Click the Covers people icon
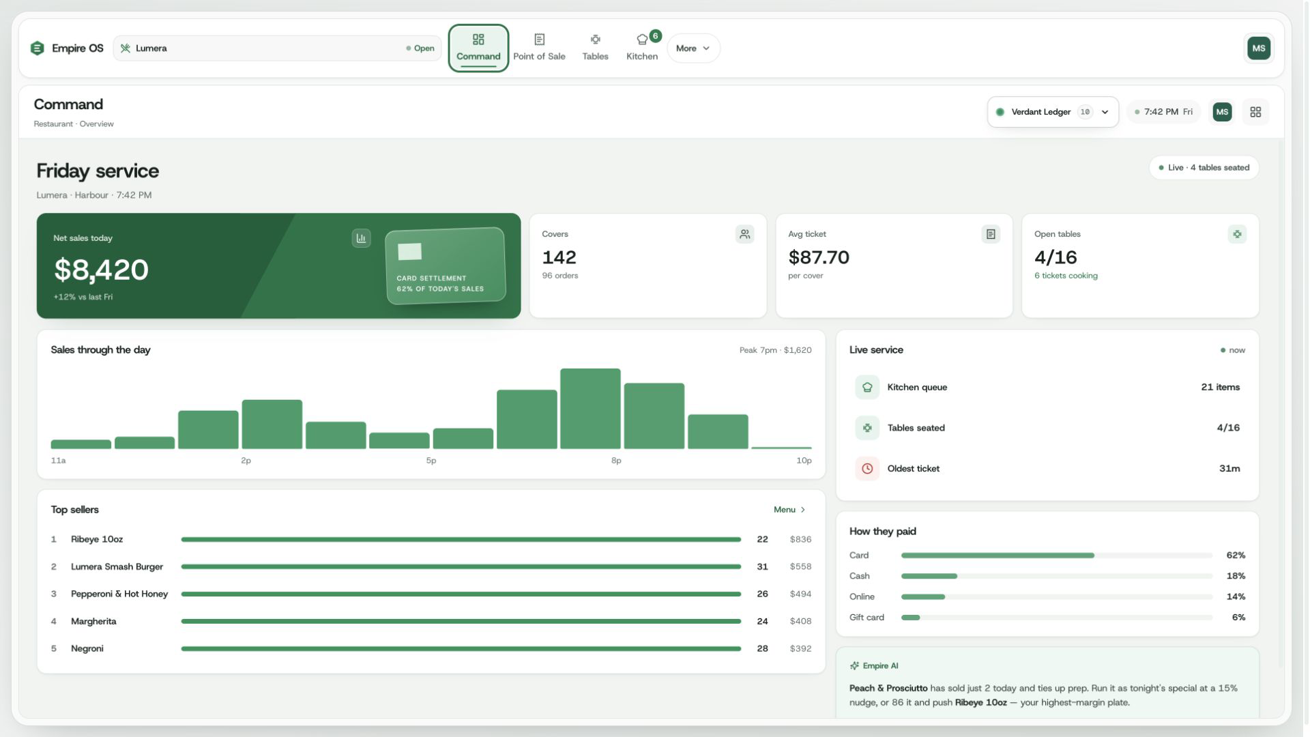The image size is (1310, 737). (x=744, y=234)
